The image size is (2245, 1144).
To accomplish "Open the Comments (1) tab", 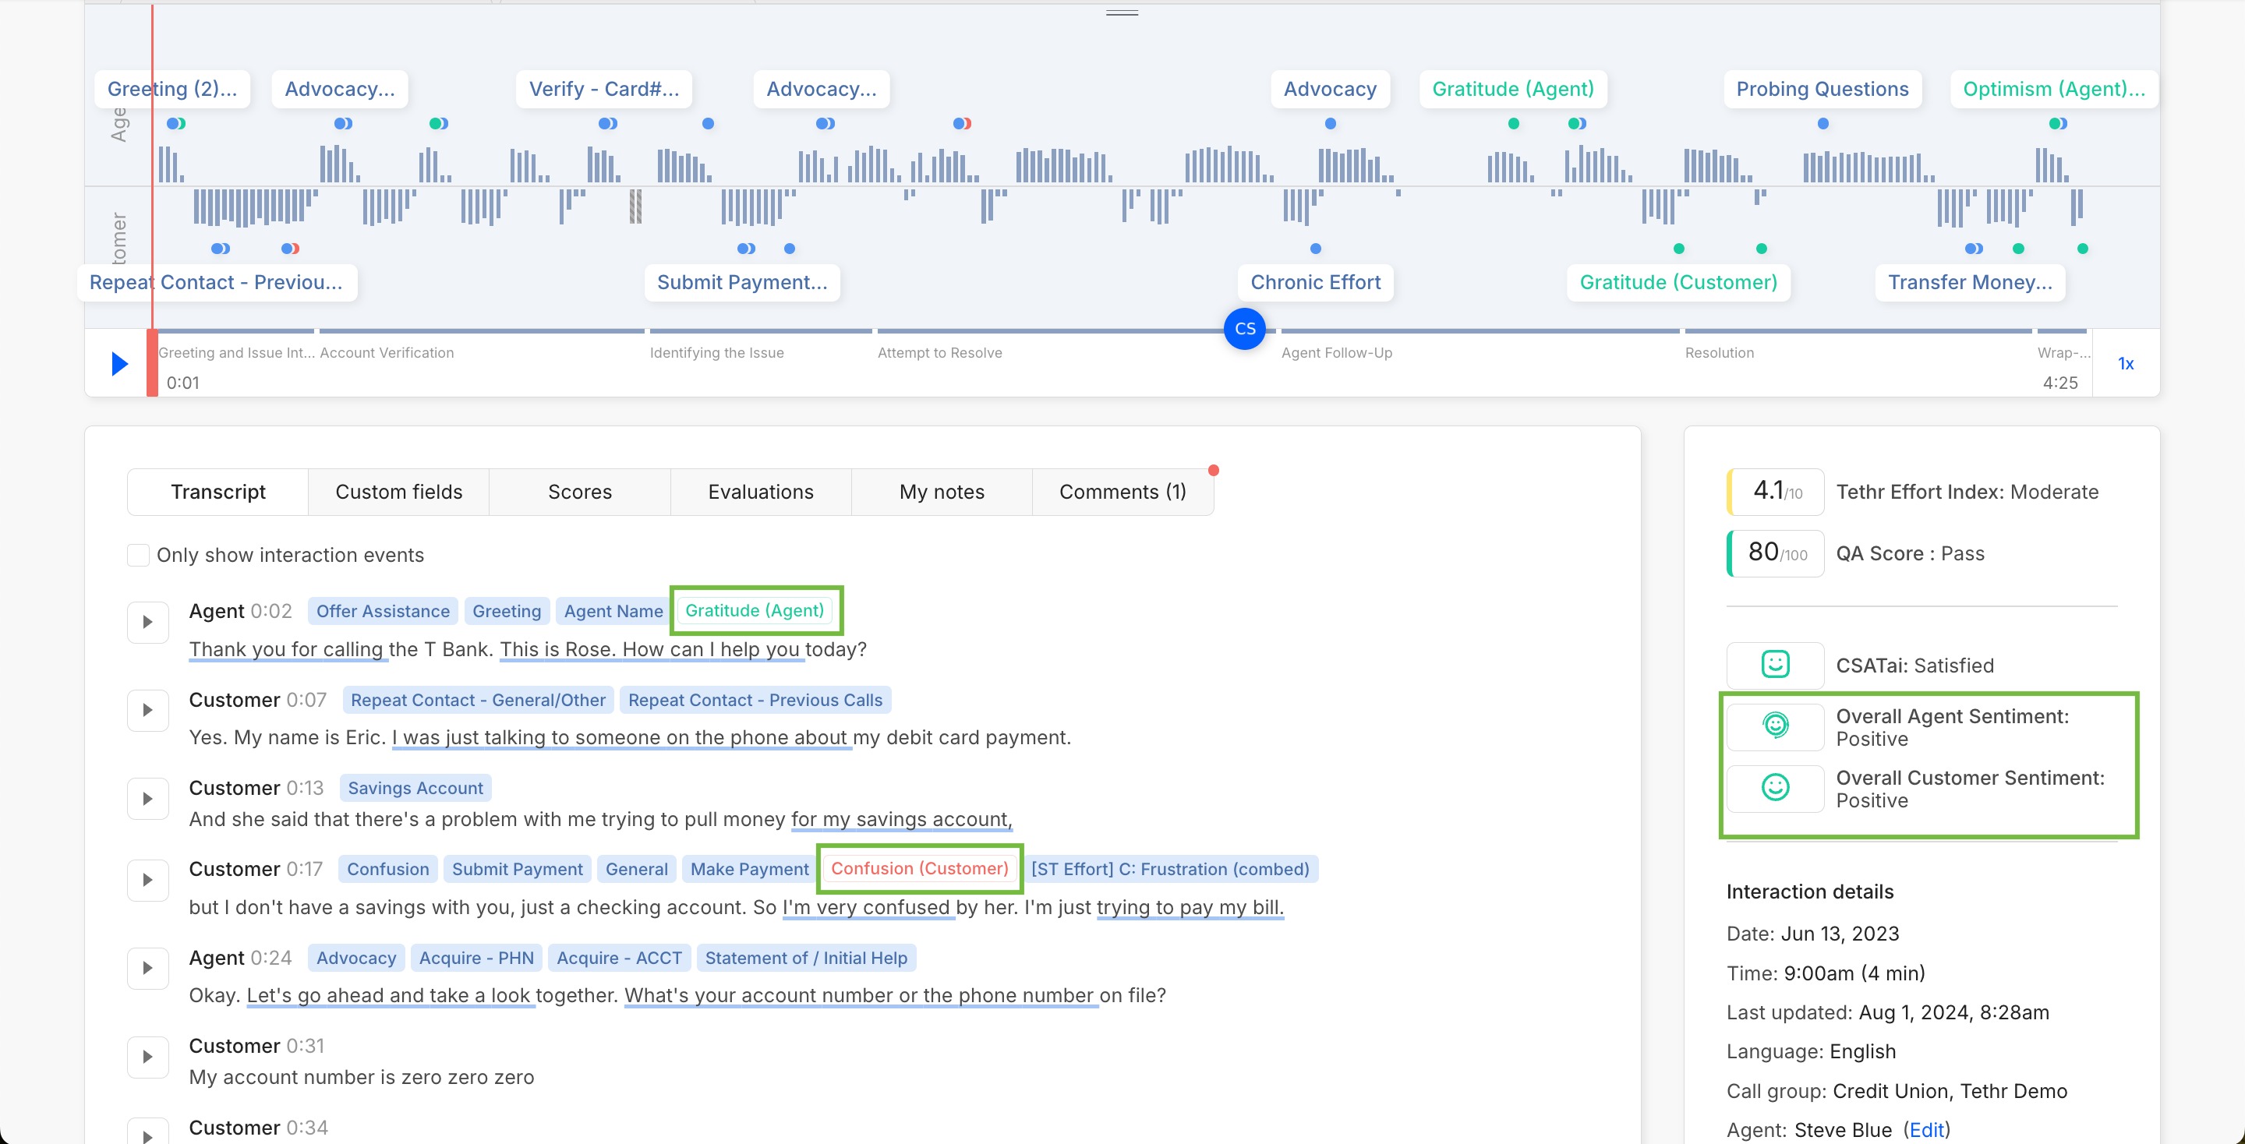I will pos(1122,492).
